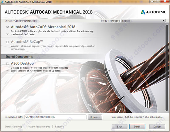Click the Install button
Viewport: 170px width, 132px height.
pyautogui.click(x=137, y=126)
